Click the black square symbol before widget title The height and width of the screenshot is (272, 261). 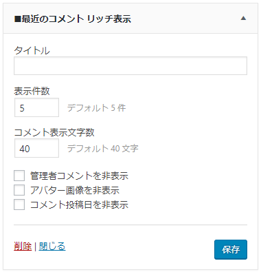pyautogui.click(x=18, y=19)
